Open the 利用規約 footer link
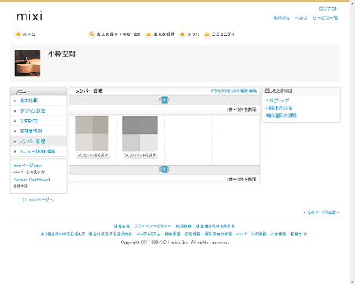 point(184,226)
